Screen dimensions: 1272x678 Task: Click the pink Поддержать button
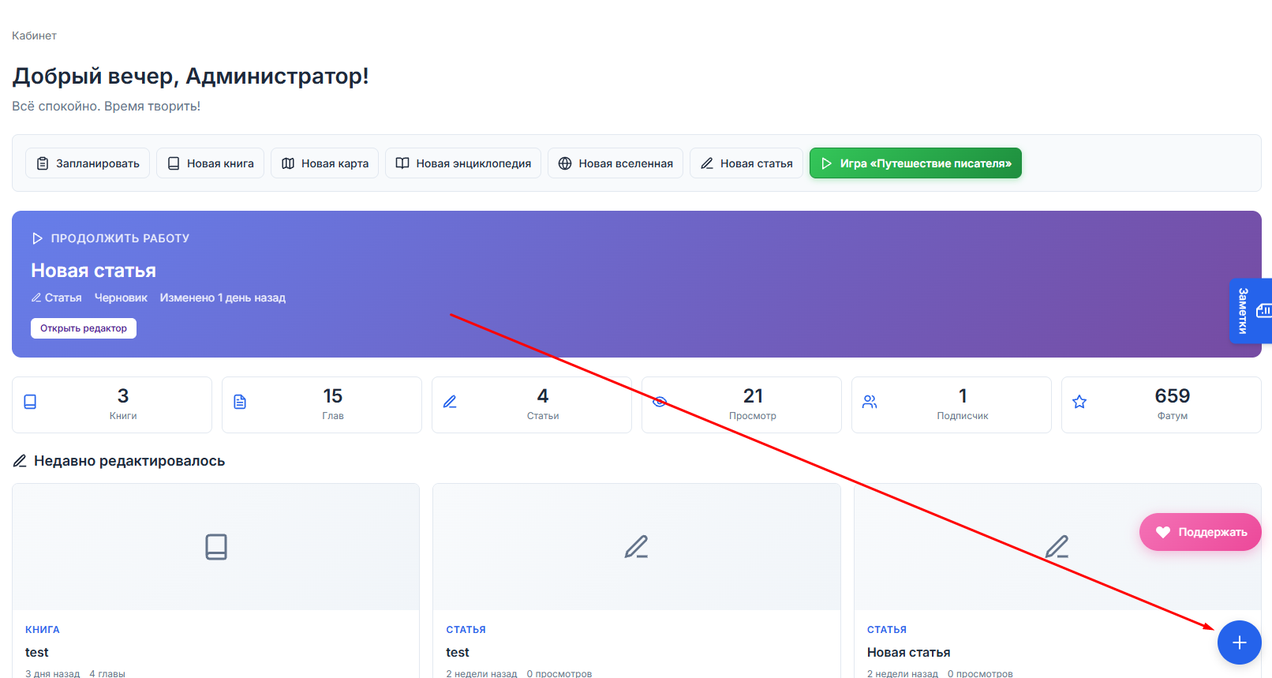pos(1200,532)
